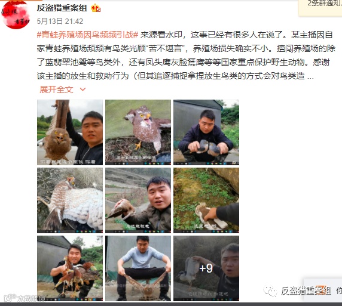This screenshot has width=342, height=306.
Task: Open the photo of the squatting man holding two small birds
Action: pos(206,132)
